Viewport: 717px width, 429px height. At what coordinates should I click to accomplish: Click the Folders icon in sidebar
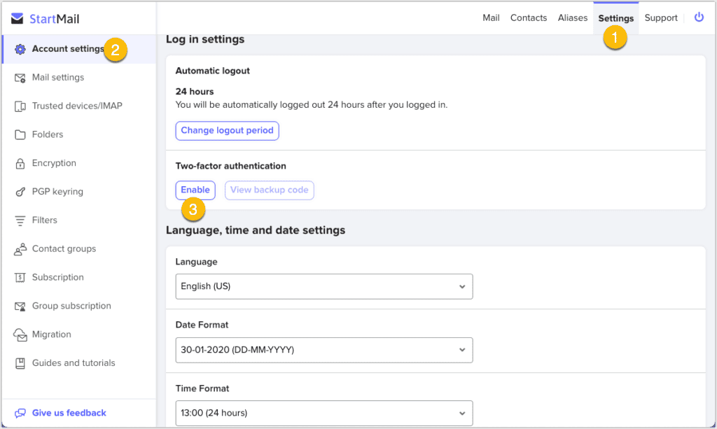(x=20, y=134)
